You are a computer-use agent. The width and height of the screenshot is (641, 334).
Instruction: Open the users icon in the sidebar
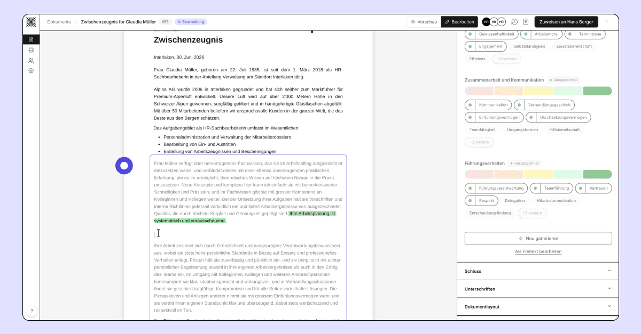pyautogui.click(x=31, y=60)
